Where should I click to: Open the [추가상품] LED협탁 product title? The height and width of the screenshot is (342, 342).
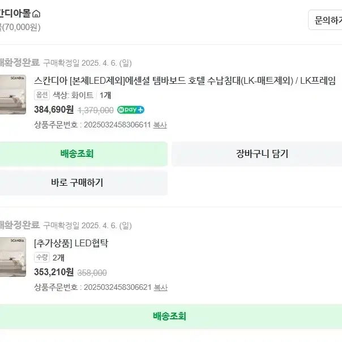(x=71, y=243)
